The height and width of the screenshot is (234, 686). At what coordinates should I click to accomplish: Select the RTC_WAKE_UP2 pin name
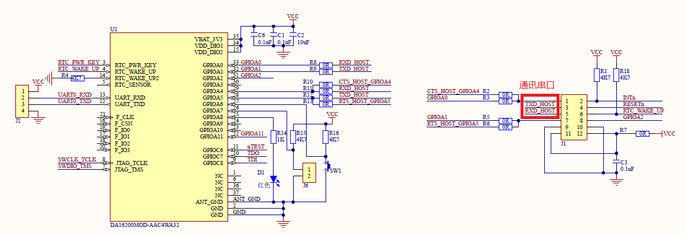tap(137, 78)
